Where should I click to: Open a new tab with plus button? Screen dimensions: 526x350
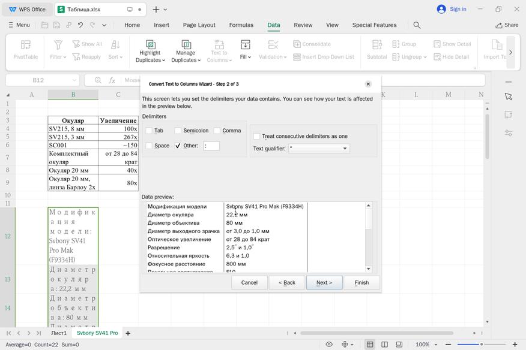tap(156, 10)
